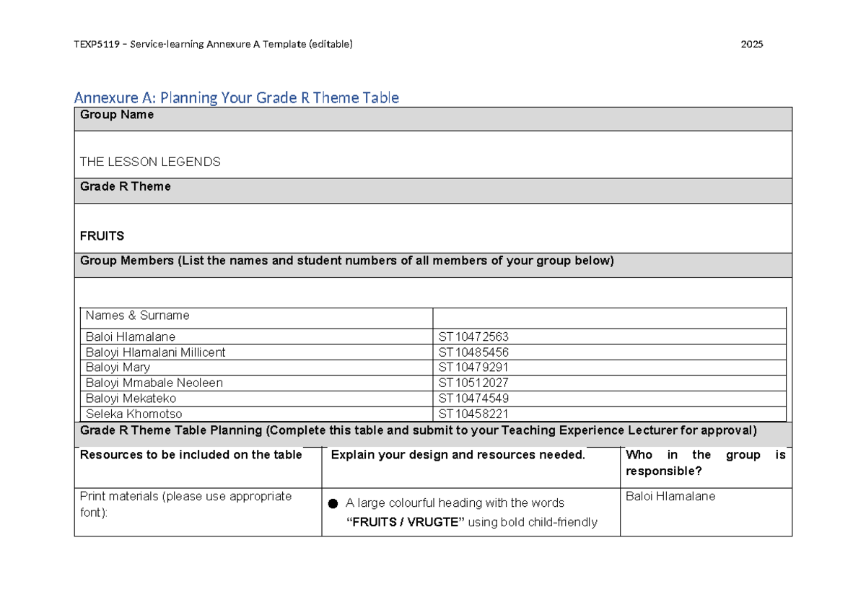Select the name Baloyi Hlamalani Millicent

(156, 352)
